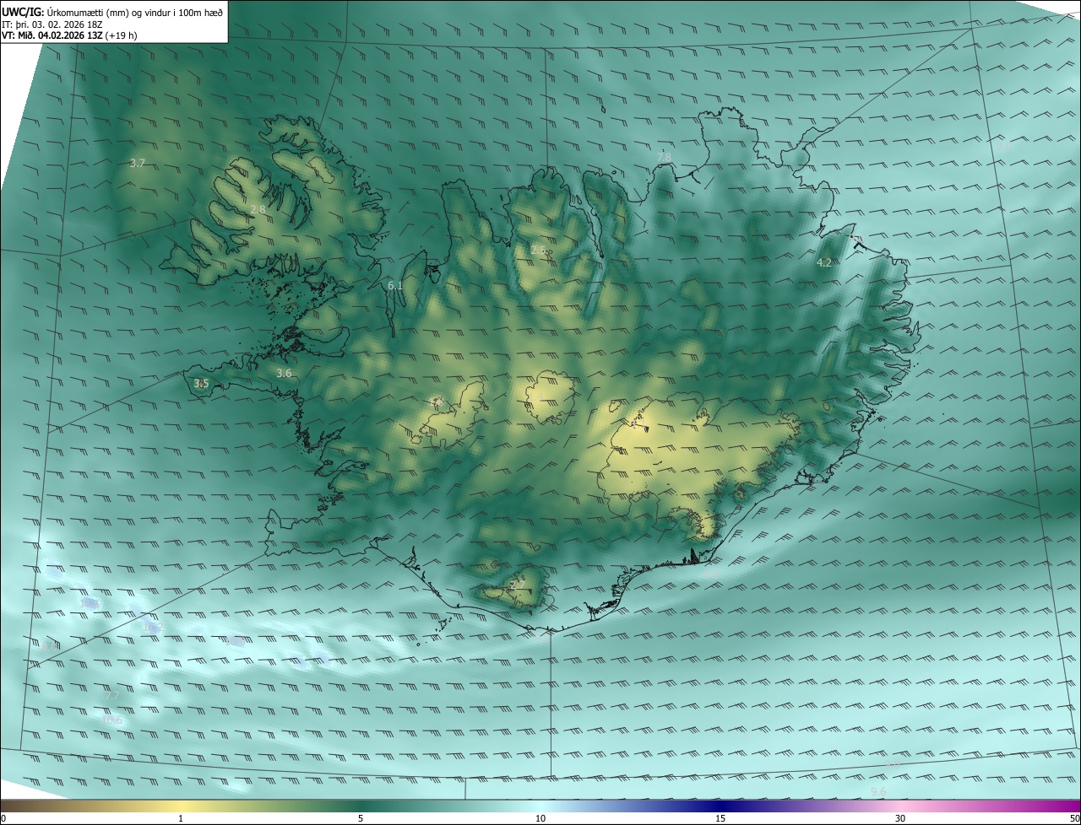Click the 5 tick on the color scale
This screenshot has width=1081, height=825.
click(x=361, y=818)
